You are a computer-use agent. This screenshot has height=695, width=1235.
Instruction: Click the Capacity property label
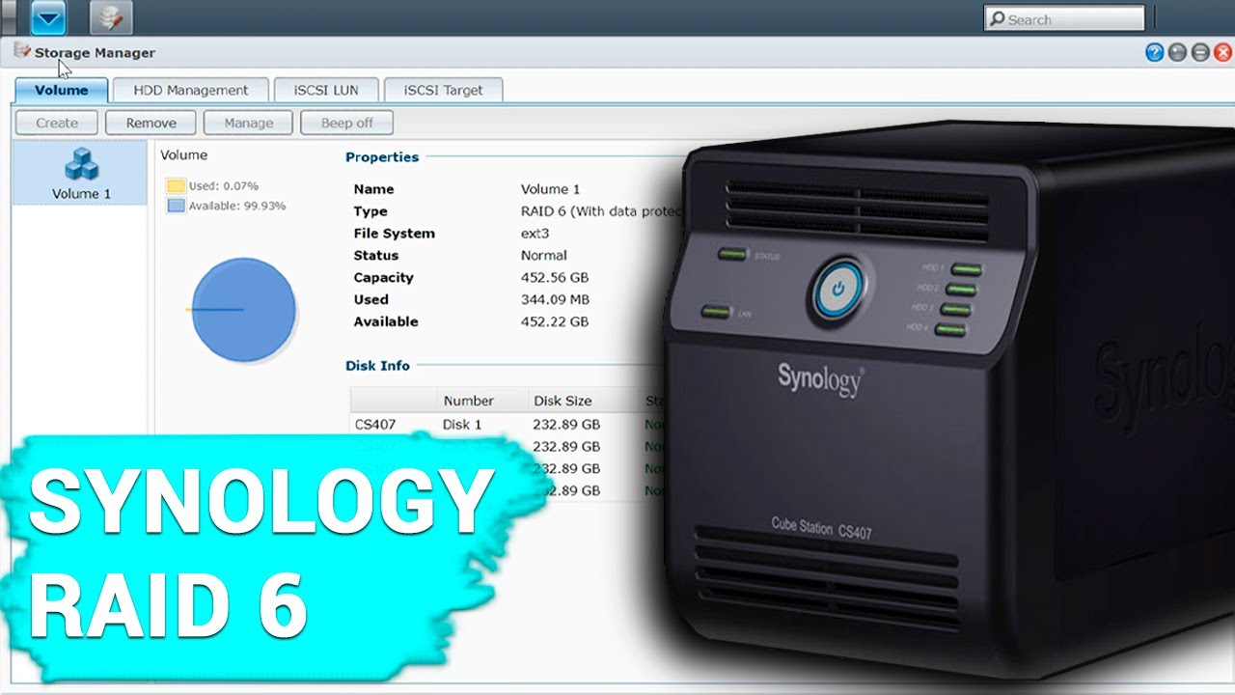[x=383, y=278]
